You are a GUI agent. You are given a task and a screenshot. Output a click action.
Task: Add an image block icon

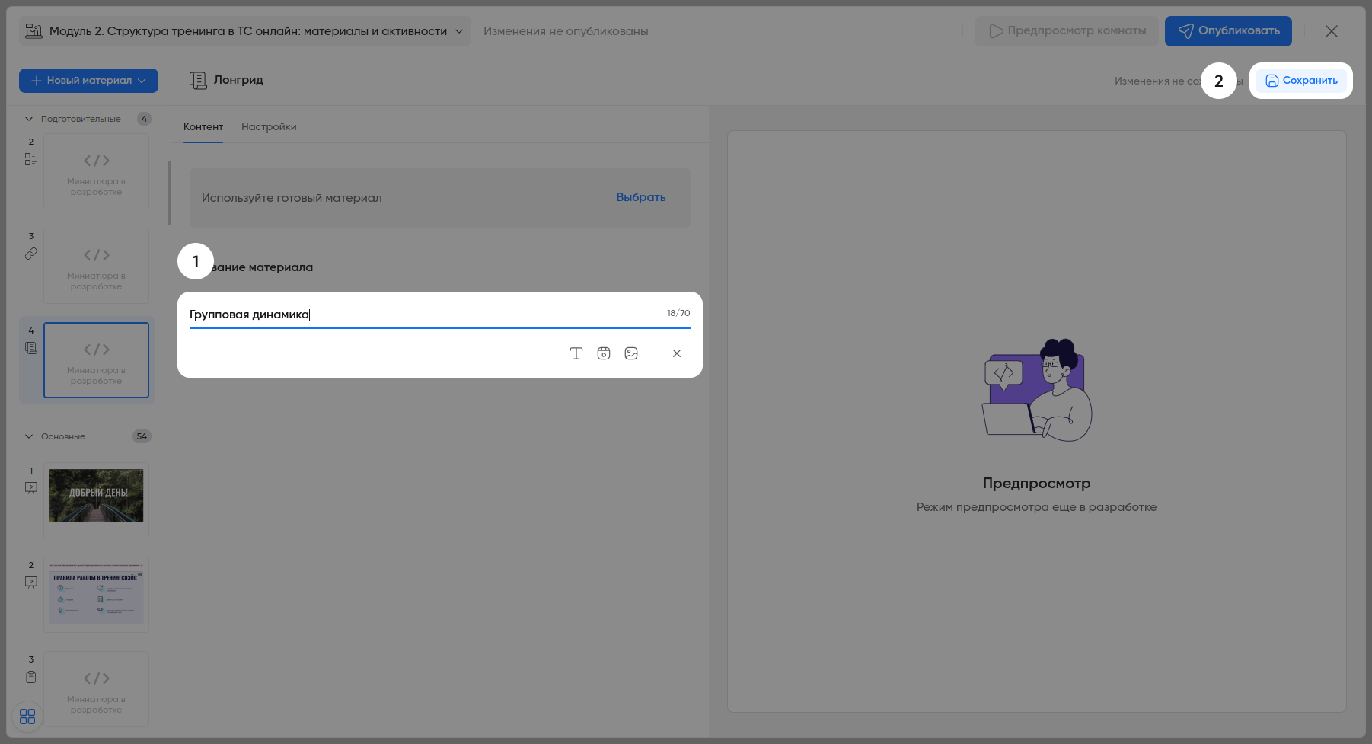pos(631,353)
